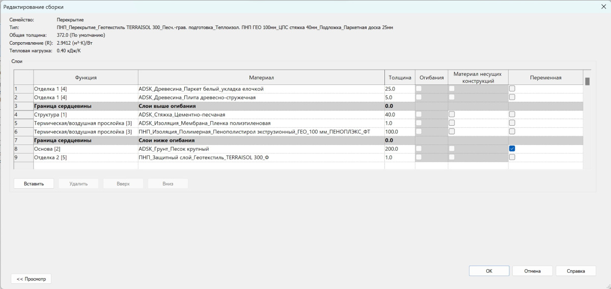Select function cell Отделка 2 [5]
Screen dimensions: 611x289
(x=86, y=157)
